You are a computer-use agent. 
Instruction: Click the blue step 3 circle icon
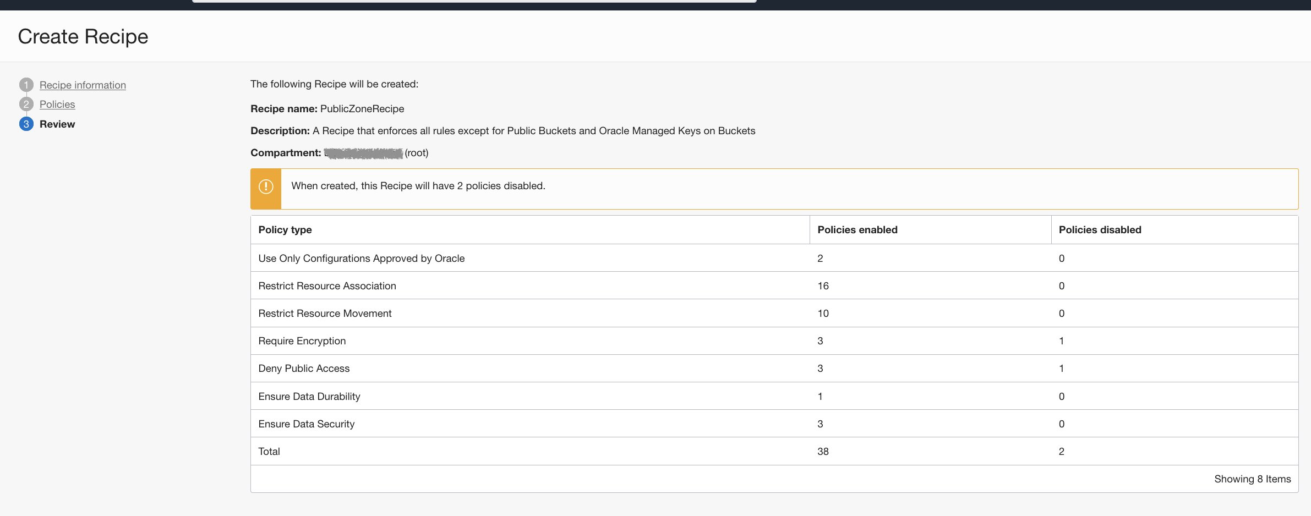[26, 124]
